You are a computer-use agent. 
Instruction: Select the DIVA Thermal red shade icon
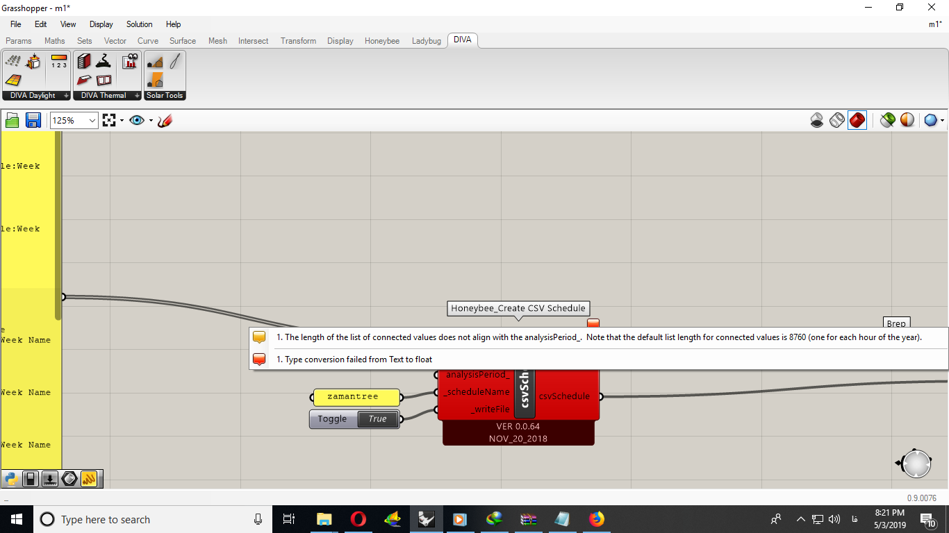pos(84,81)
